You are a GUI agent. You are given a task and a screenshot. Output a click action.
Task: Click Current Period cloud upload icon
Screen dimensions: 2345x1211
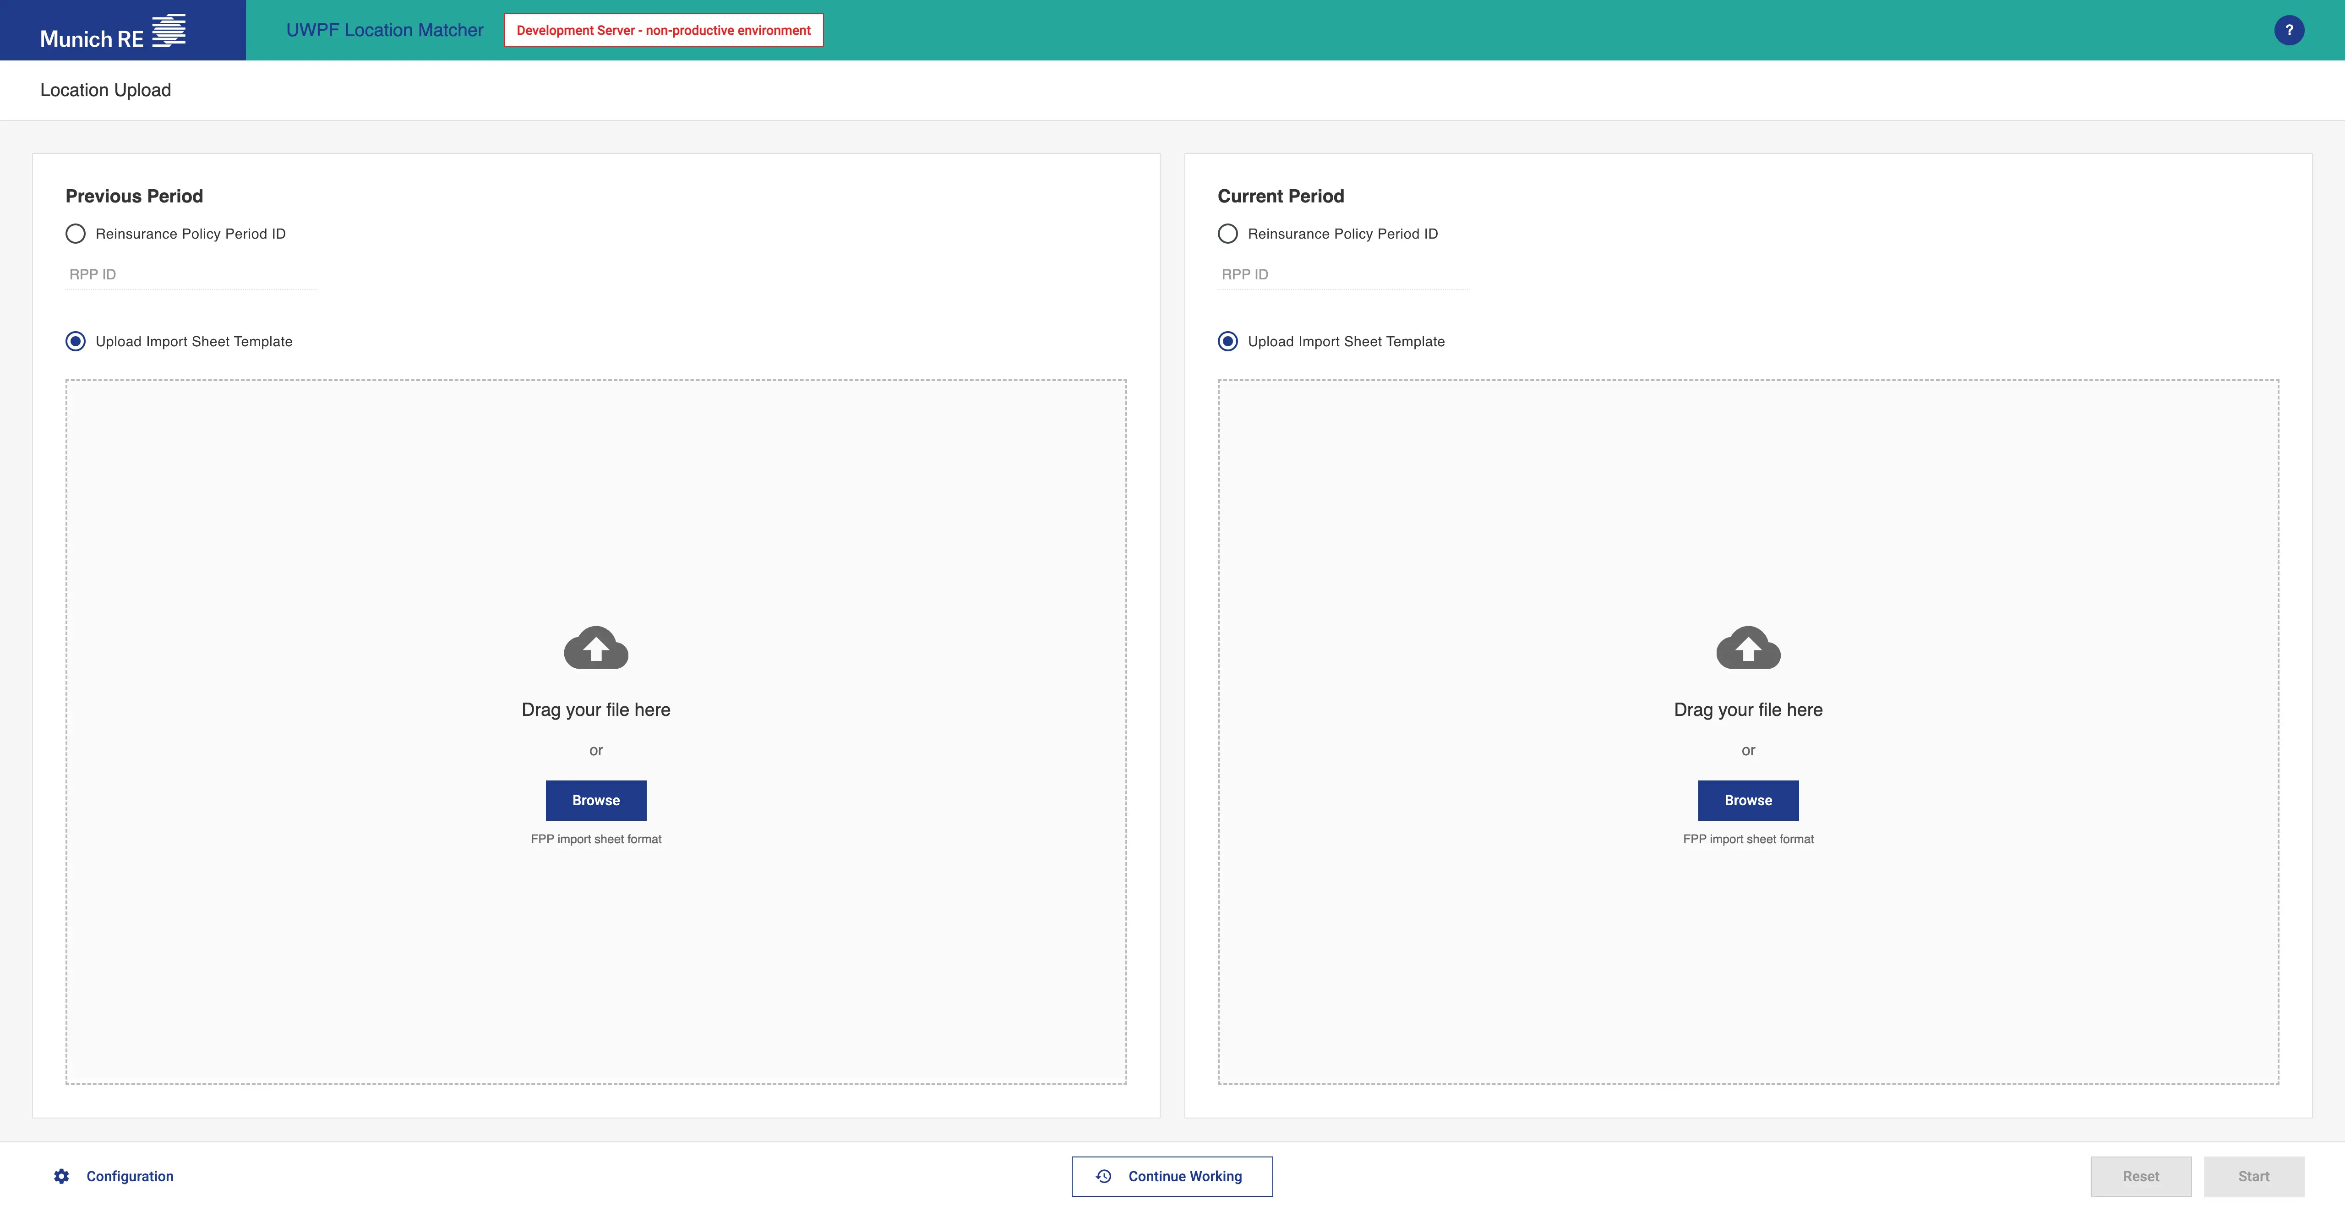(x=1748, y=648)
